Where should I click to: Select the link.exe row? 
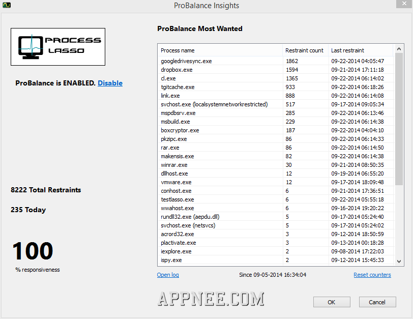[x=276, y=96]
